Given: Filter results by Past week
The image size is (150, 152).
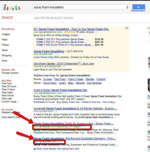Looking at the screenshot, I should [7, 92].
